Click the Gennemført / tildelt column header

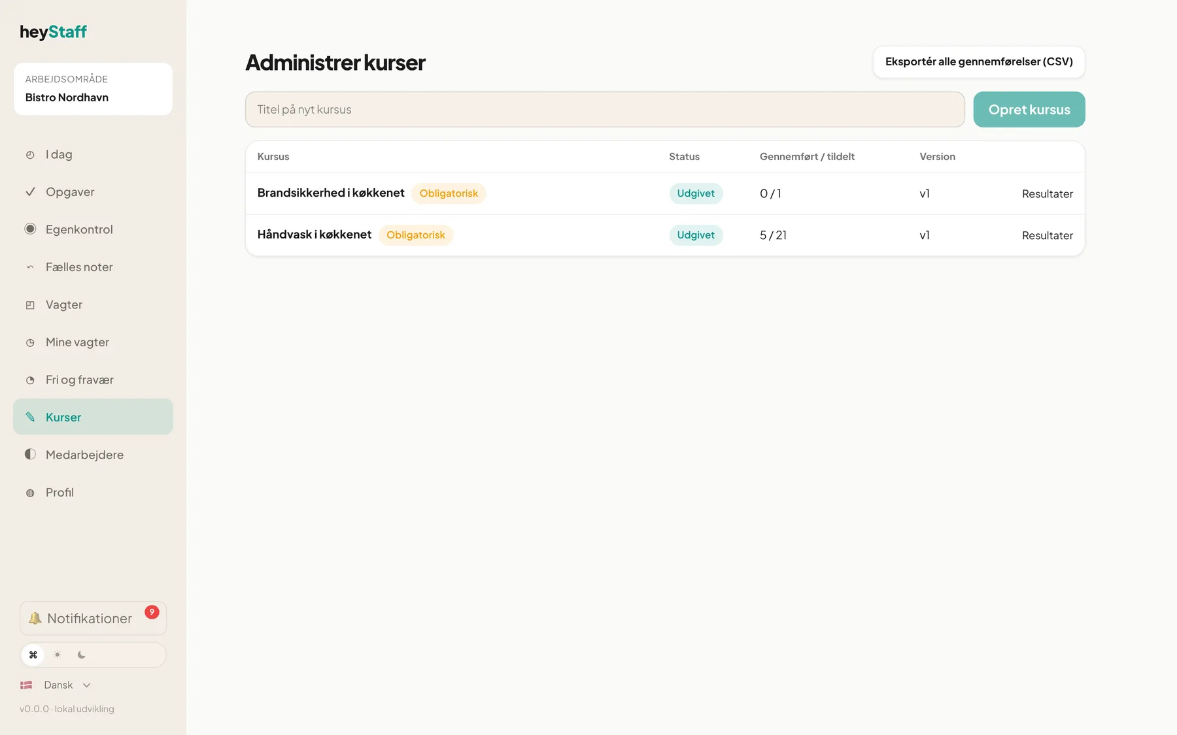pyautogui.click(x=807, y=157)
